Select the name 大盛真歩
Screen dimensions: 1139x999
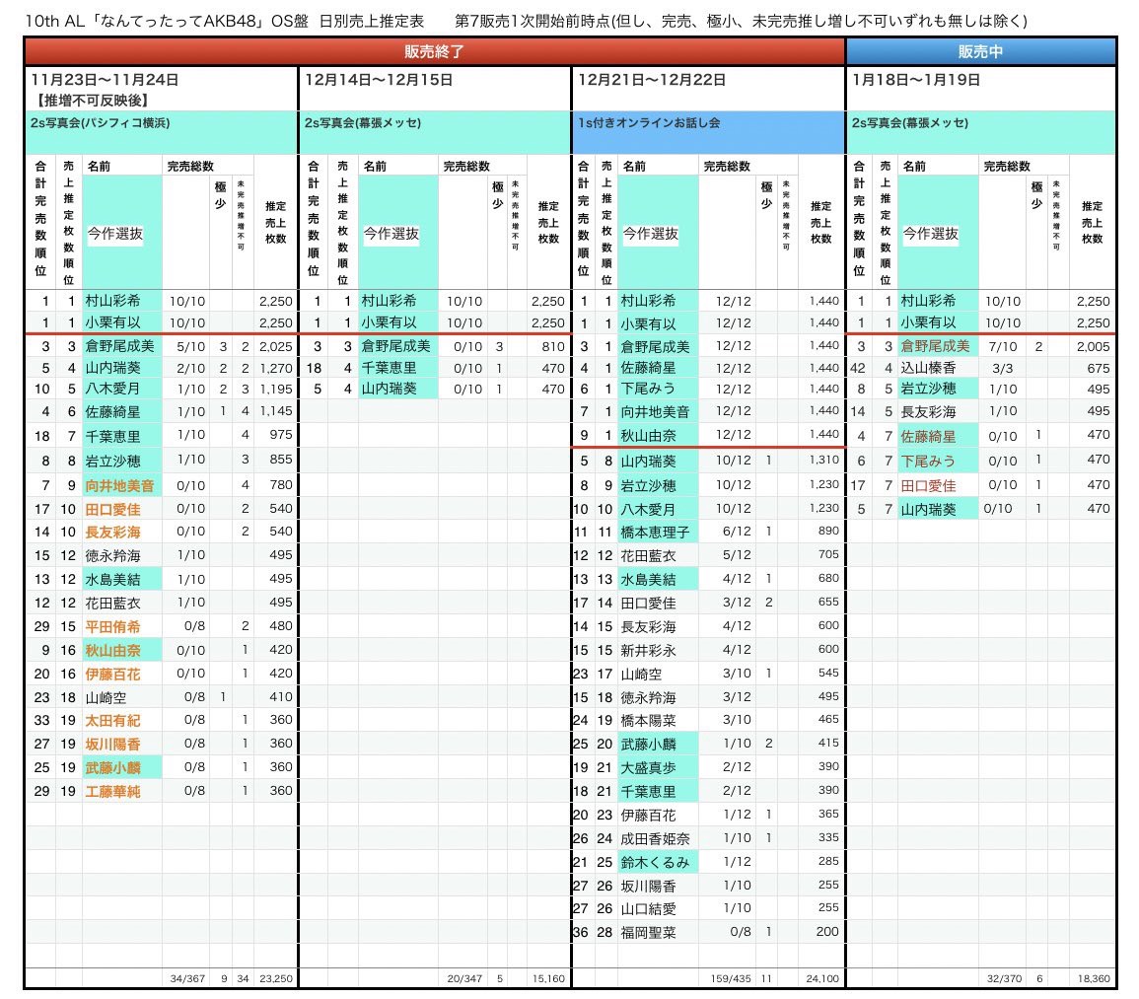tap(648, 768)
